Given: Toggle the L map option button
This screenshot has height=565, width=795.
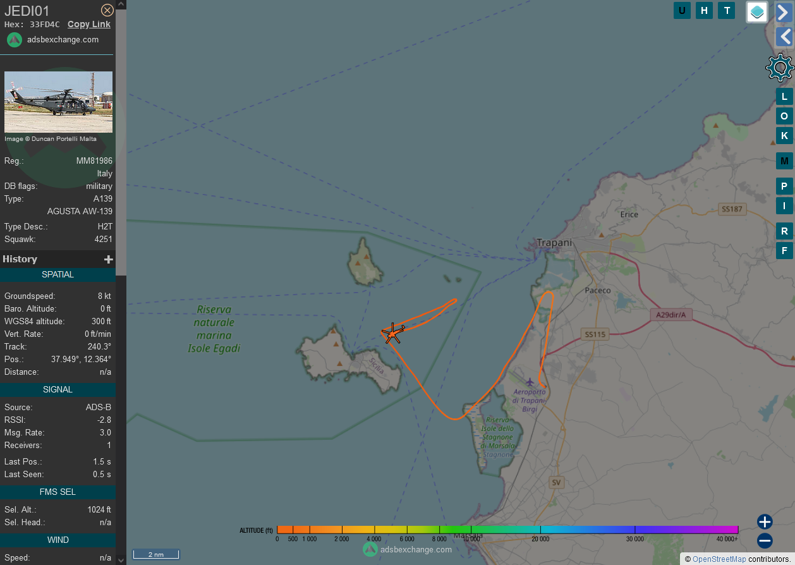Looking at the screenshot, I should click(784, 96).
